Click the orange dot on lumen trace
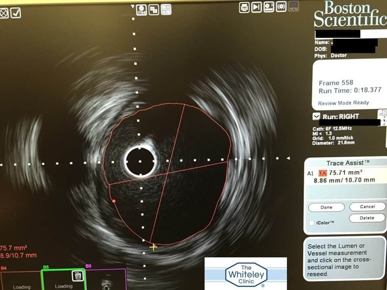This screenshot has width=387, height=290. click(x=114, y=201)
